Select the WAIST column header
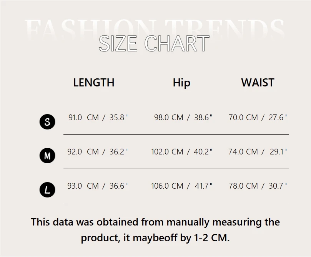The height and width of the screenshot is (257, 311). point(258,83)
